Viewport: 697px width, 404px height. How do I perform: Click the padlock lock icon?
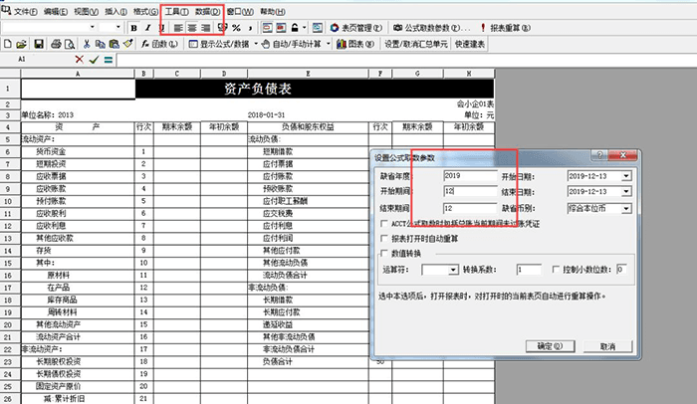tap(295, 28)
